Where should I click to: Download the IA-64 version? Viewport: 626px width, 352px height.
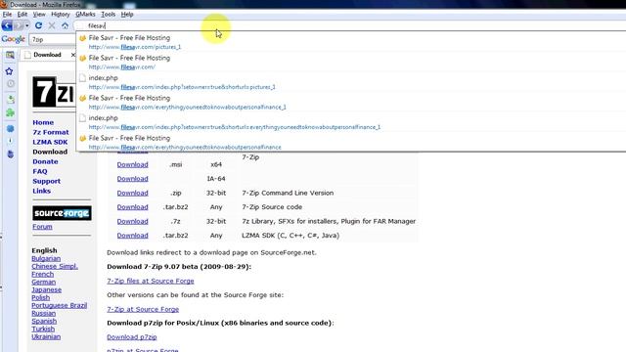point(133,179)
